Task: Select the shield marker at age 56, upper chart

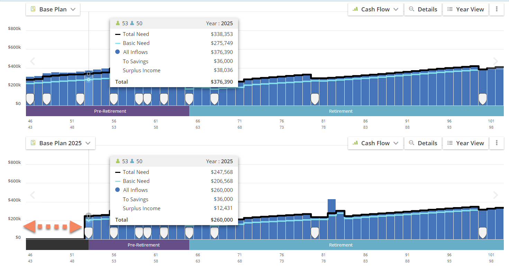Action: [114, 99]
